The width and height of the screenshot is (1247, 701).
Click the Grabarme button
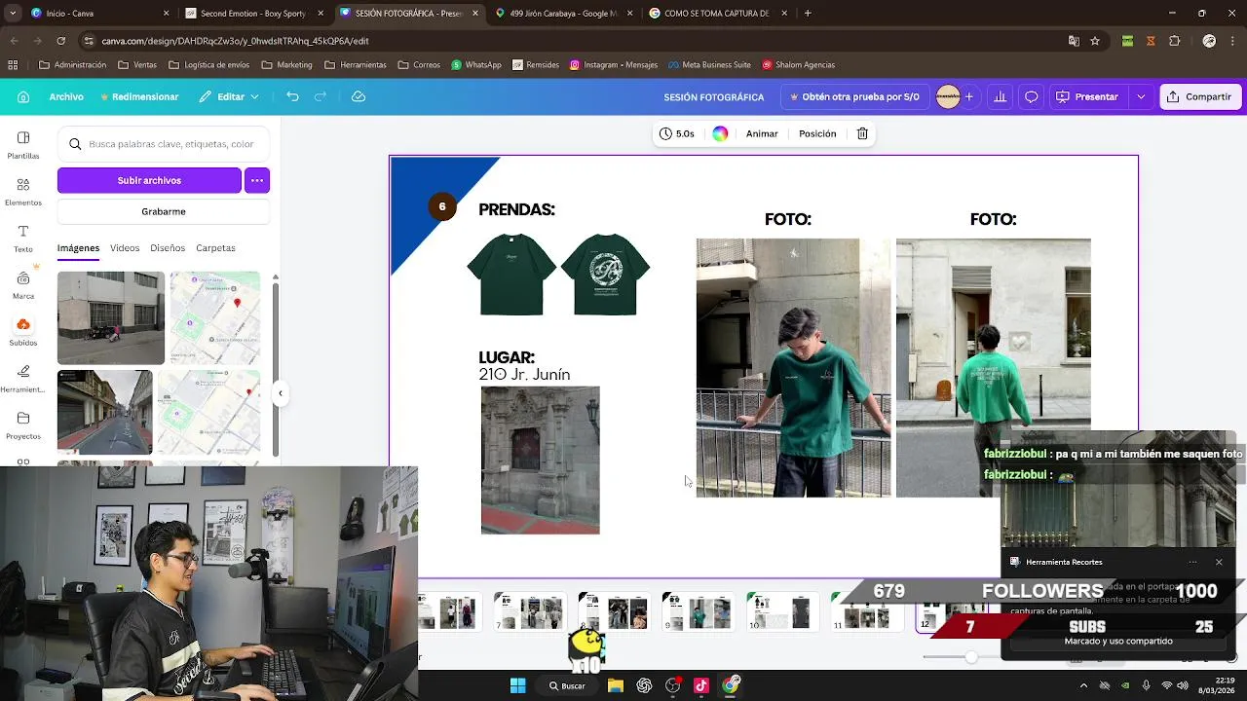tap(164, 211)
